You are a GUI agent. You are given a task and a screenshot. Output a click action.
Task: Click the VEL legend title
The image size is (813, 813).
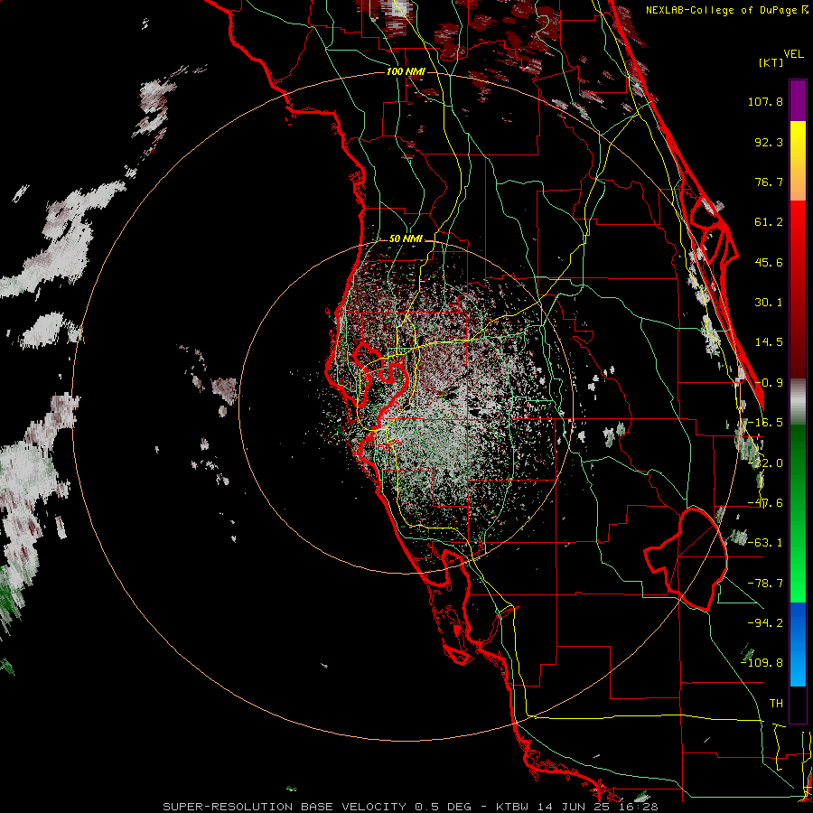point(793,54)
